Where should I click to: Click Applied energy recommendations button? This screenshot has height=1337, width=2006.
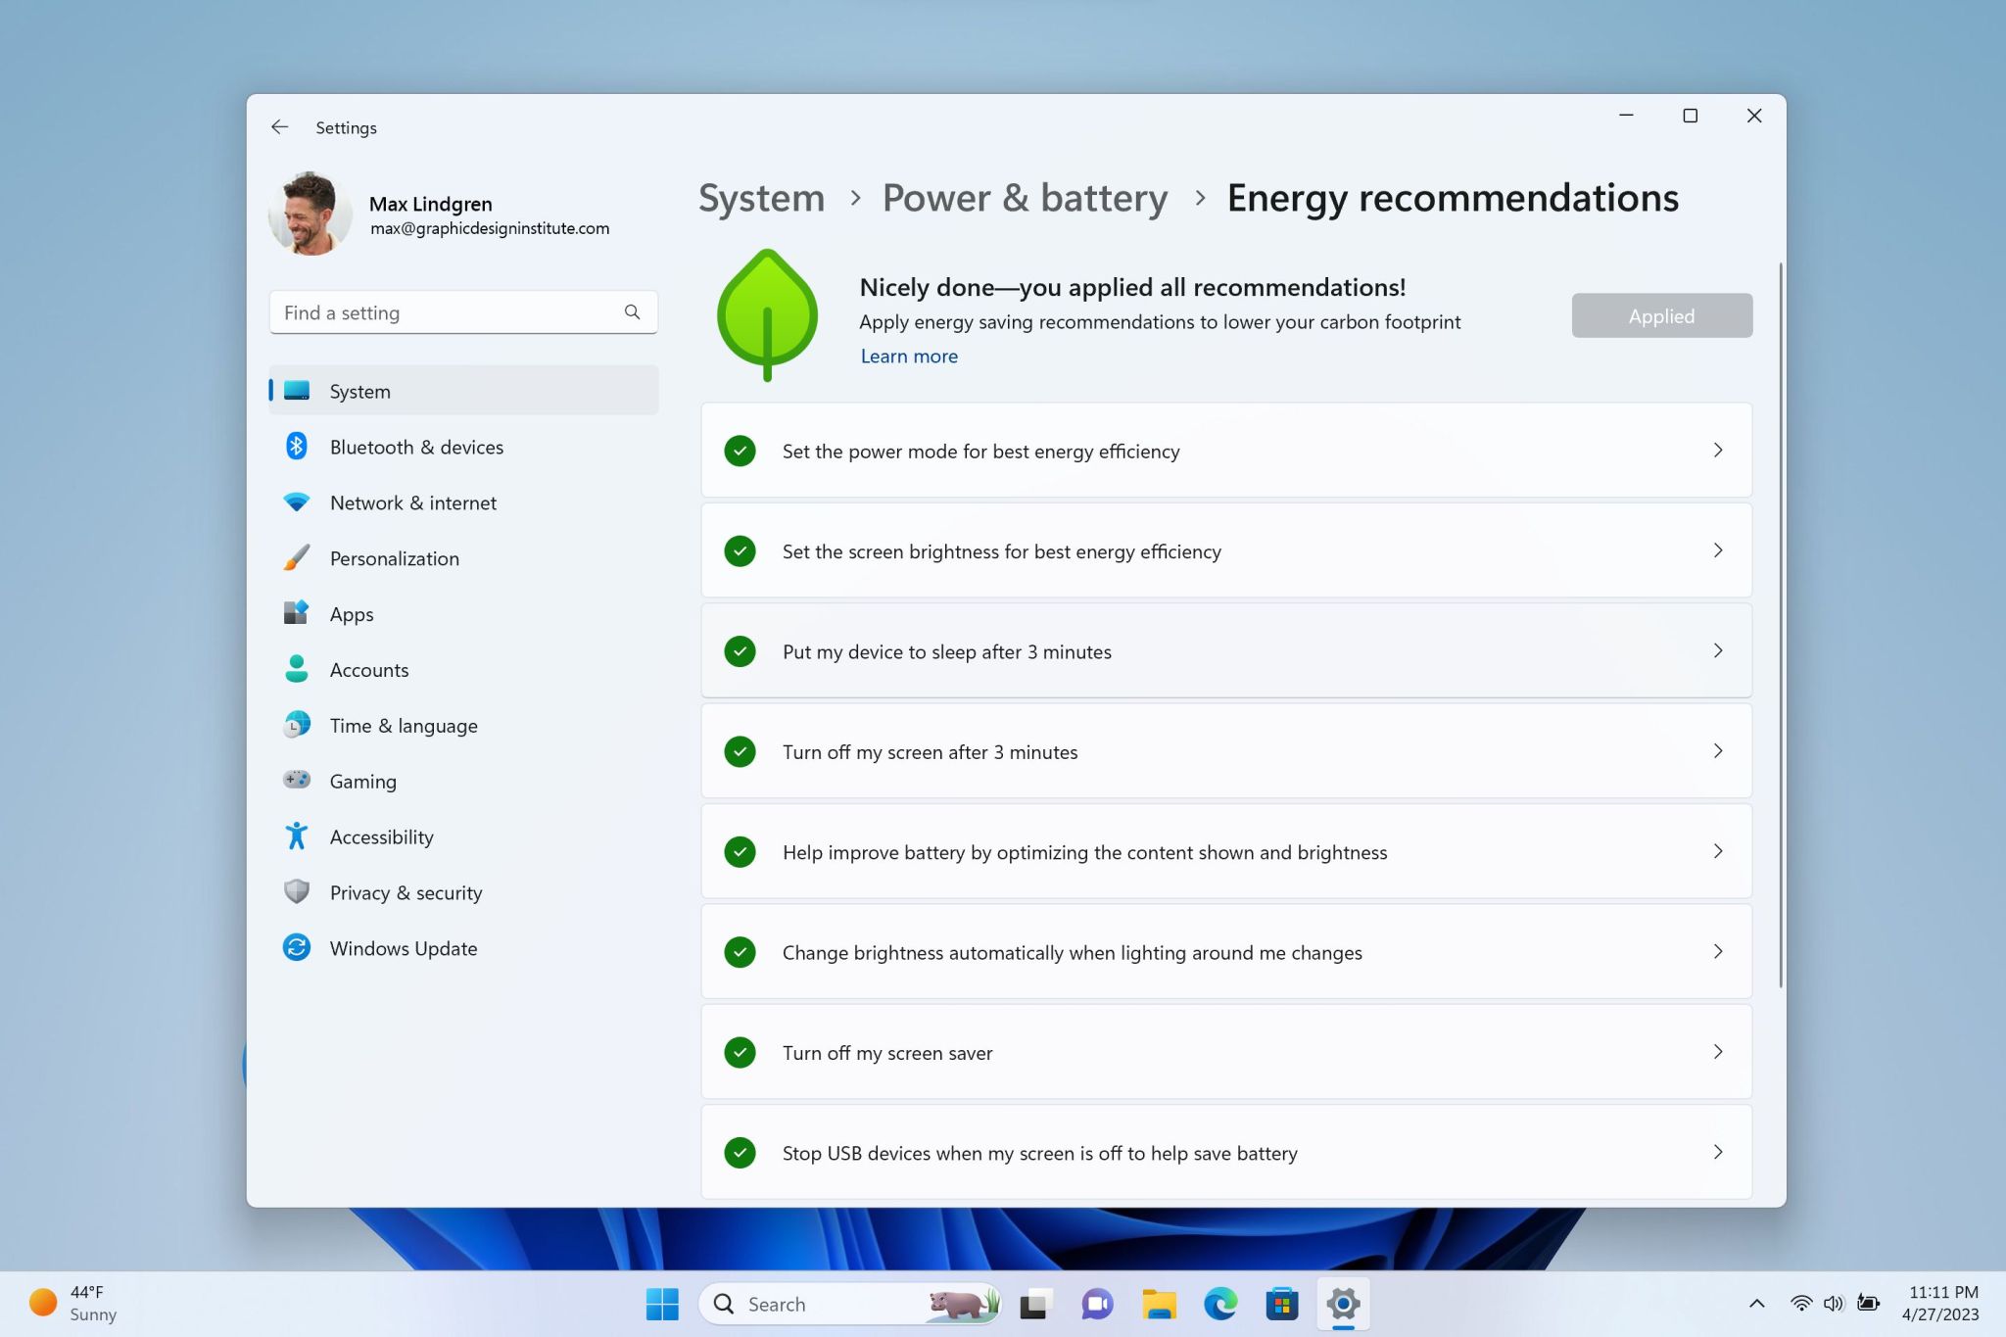coord(1661,314)
